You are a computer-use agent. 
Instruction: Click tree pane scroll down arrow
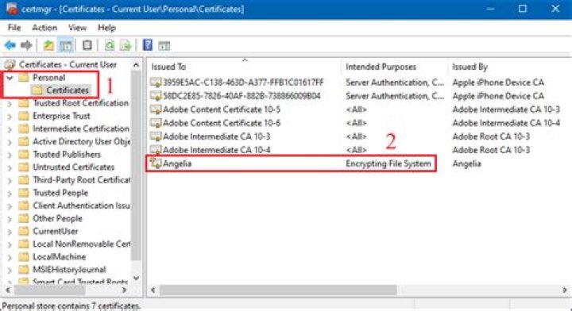[x=136, y=278]
